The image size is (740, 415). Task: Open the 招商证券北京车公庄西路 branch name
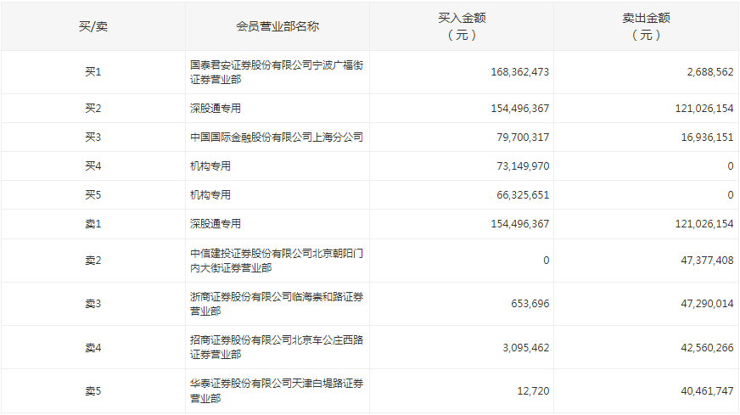point(277,347)
